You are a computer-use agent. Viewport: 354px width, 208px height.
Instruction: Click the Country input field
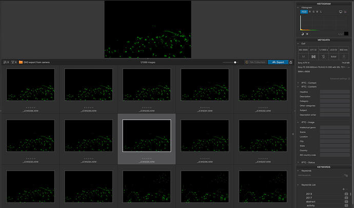click(335, 150)
